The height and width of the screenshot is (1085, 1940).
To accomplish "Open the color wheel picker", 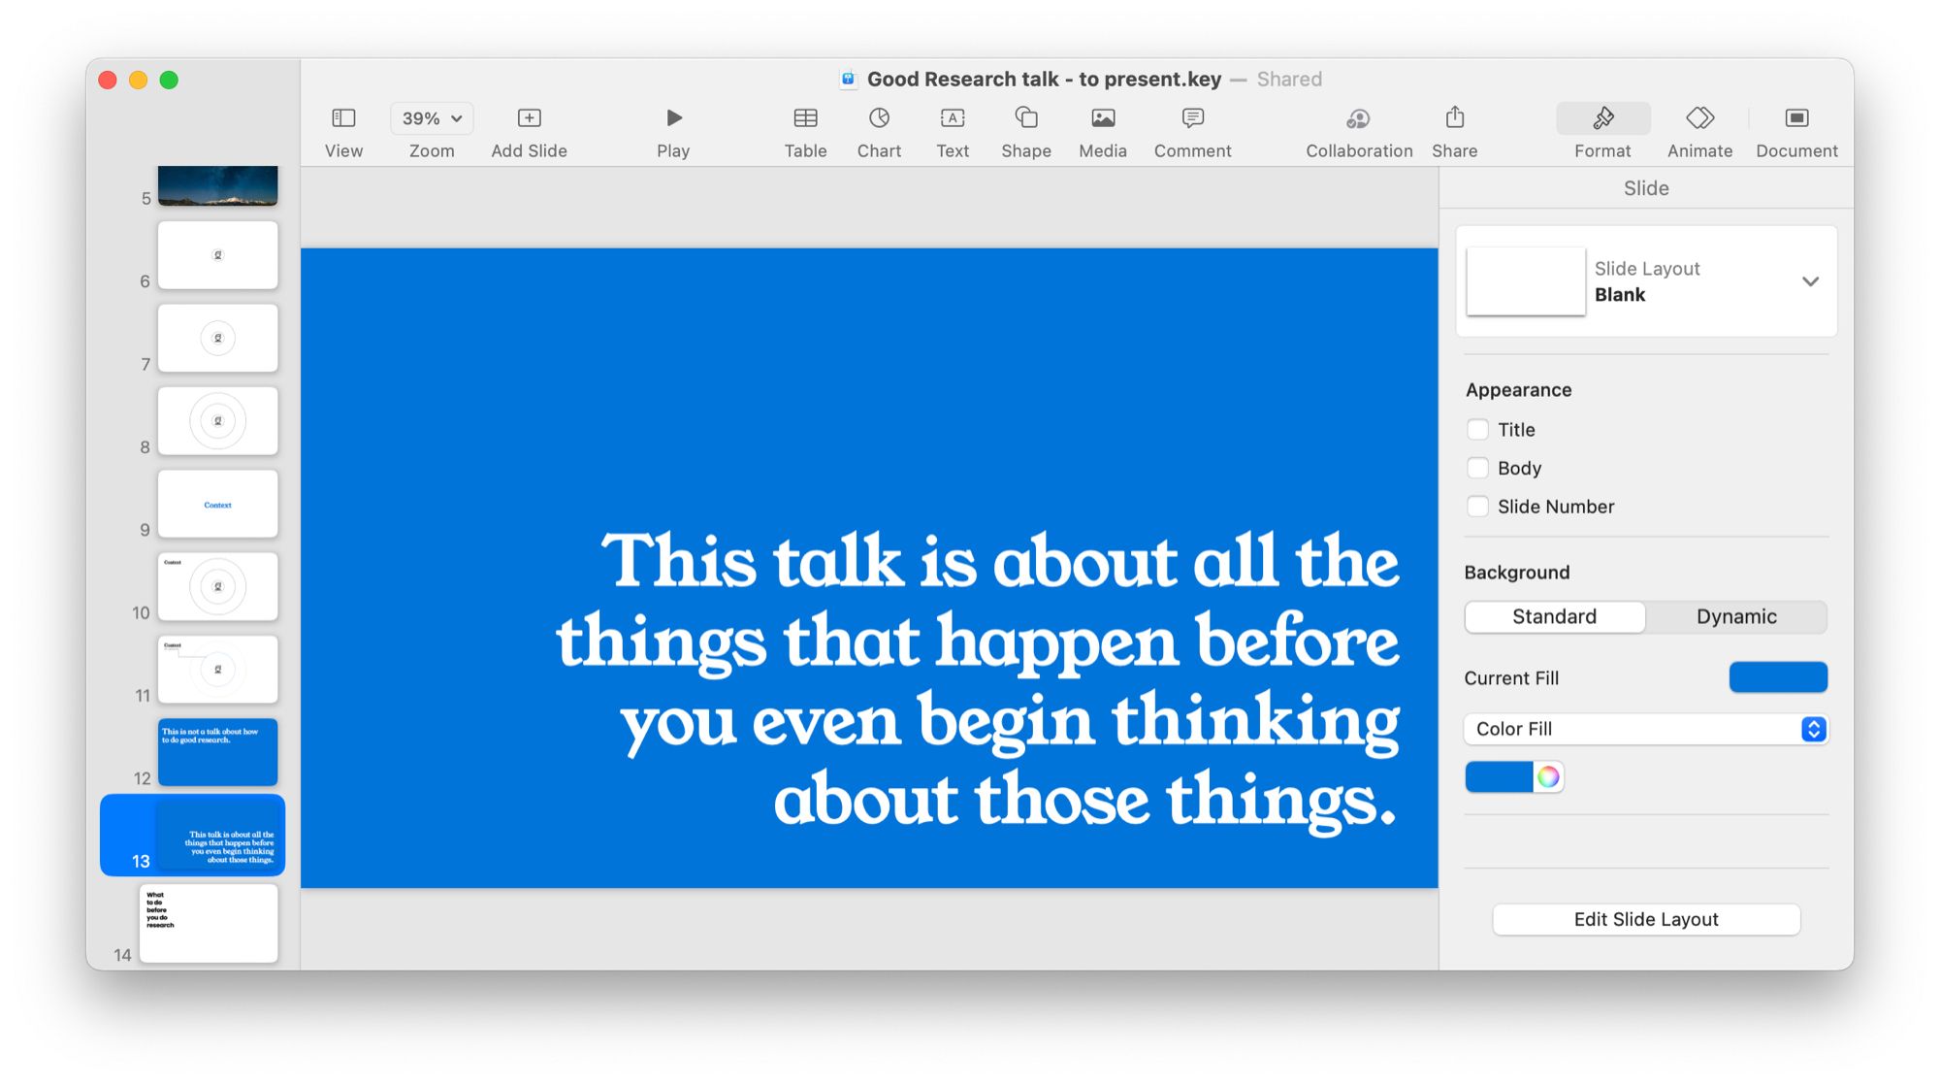I will 1548,776.
